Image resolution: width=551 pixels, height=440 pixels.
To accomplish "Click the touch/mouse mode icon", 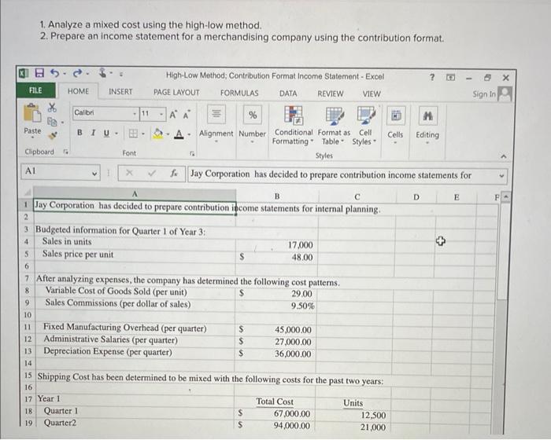I will pyautogui.click(x=102, y=73).
